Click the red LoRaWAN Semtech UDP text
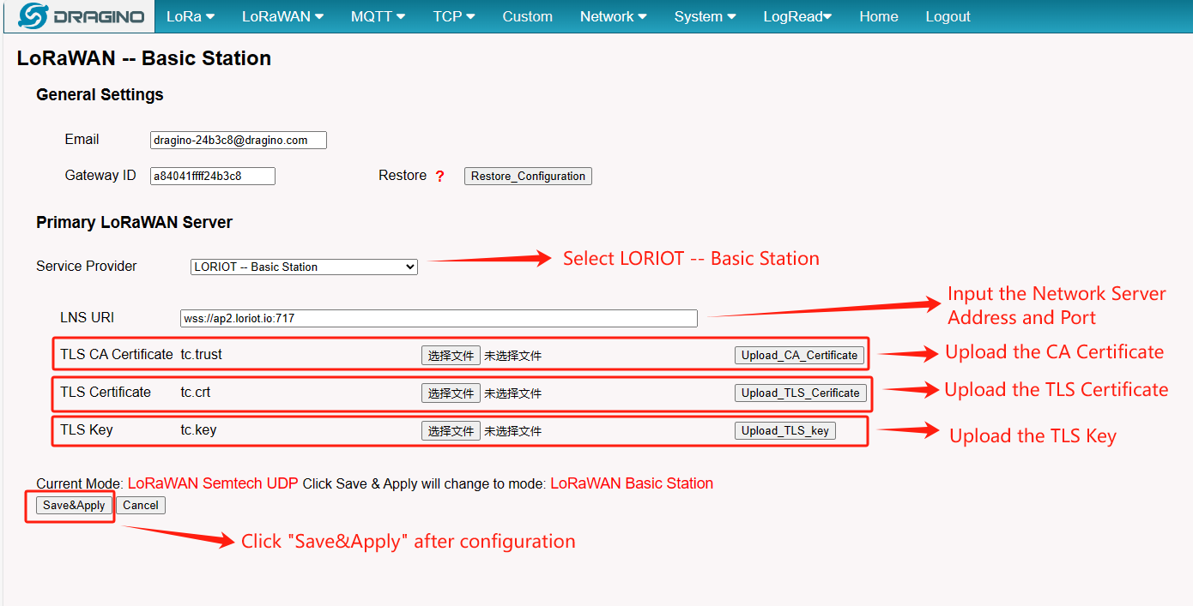1193x606 pixels. click(213, 483)
